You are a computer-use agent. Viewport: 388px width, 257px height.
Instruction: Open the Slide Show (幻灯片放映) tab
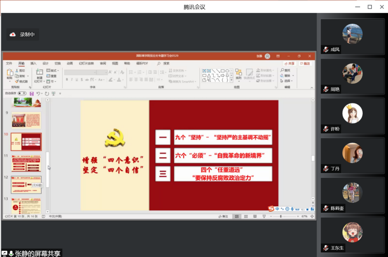tap(86, 64)
